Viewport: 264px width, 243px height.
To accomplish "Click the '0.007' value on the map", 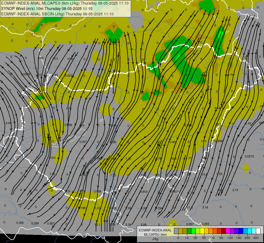I will point(83,142).
